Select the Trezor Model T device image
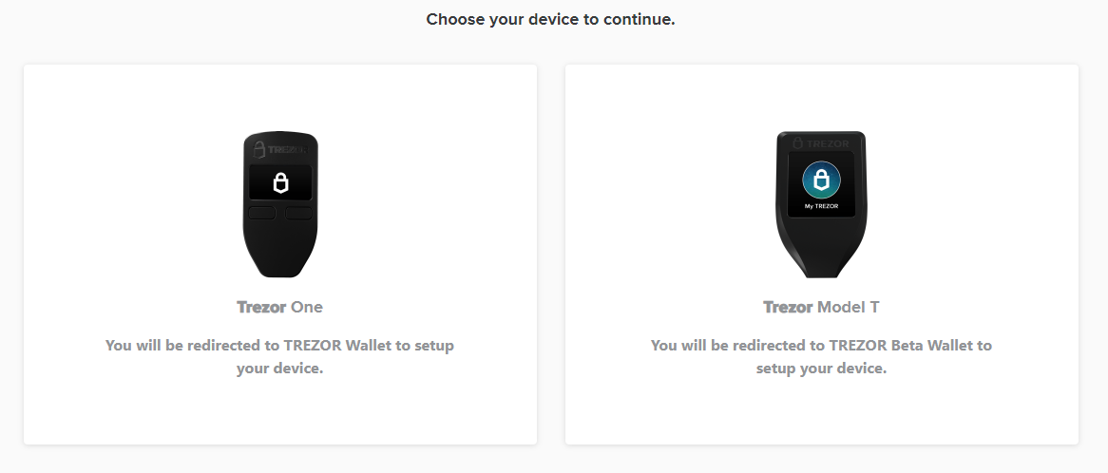 tap(821, 204)
